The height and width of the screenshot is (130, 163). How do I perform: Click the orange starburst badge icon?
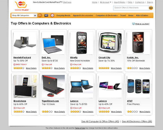click(x=40, y=15)
